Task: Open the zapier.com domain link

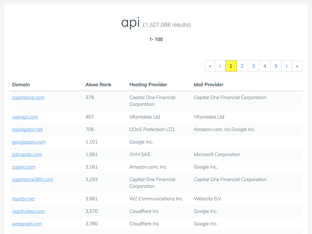Action: (x=24, y=167)
